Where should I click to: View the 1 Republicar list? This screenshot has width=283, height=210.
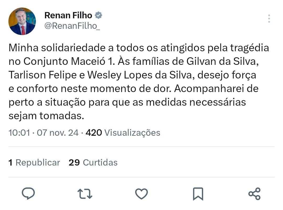[x=34, y=163]
